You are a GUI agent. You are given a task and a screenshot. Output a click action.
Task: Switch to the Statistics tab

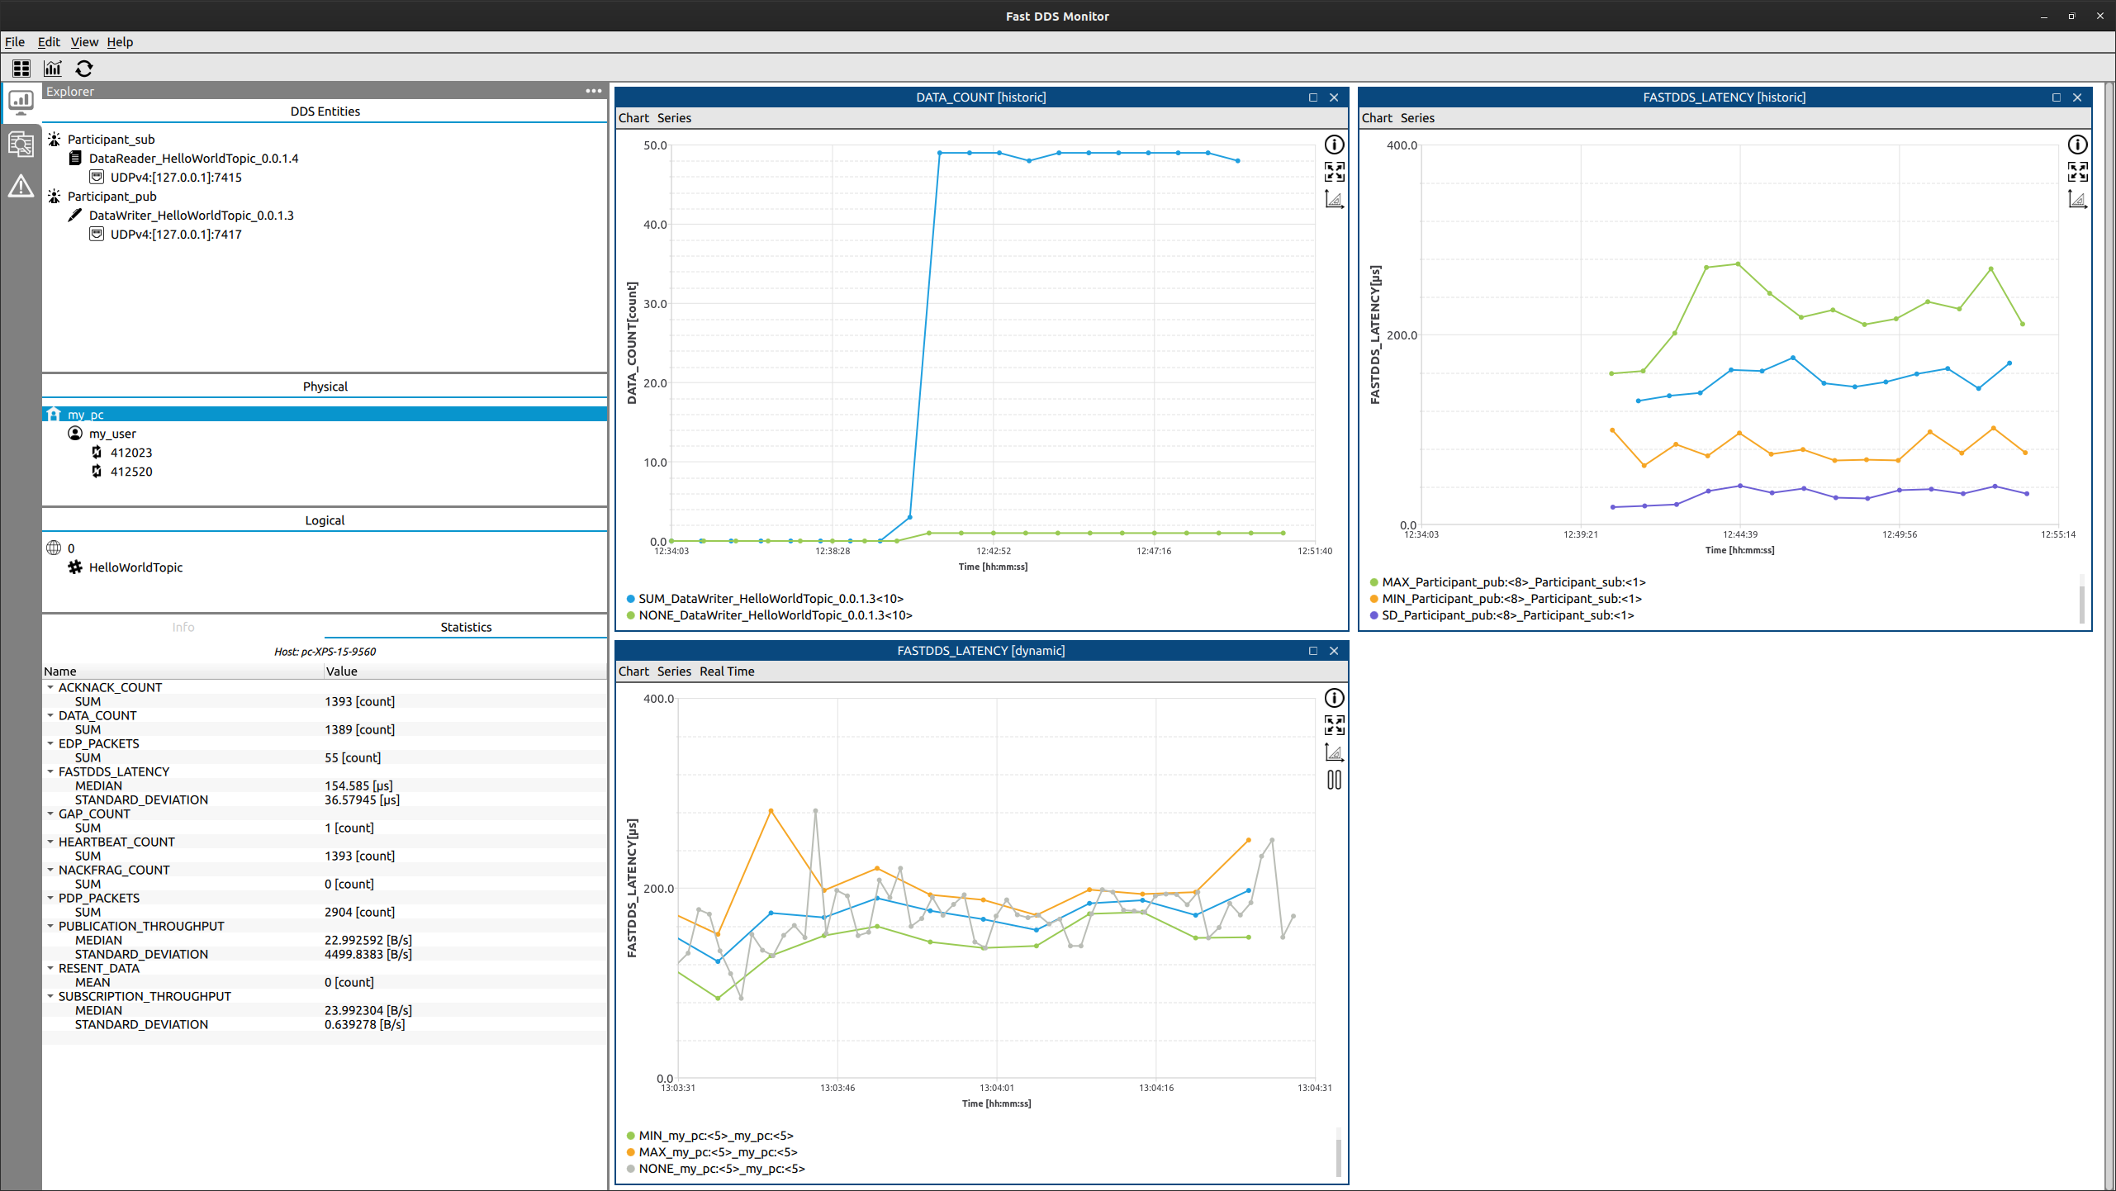pos(466,627)
